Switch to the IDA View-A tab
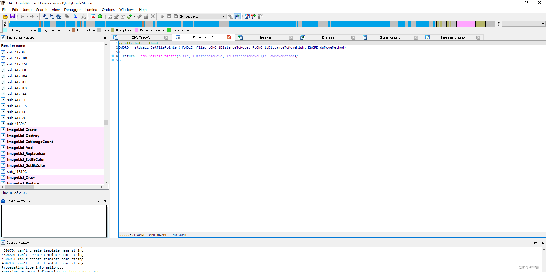Viewport: 546px width, 272px height. [141, 38]
